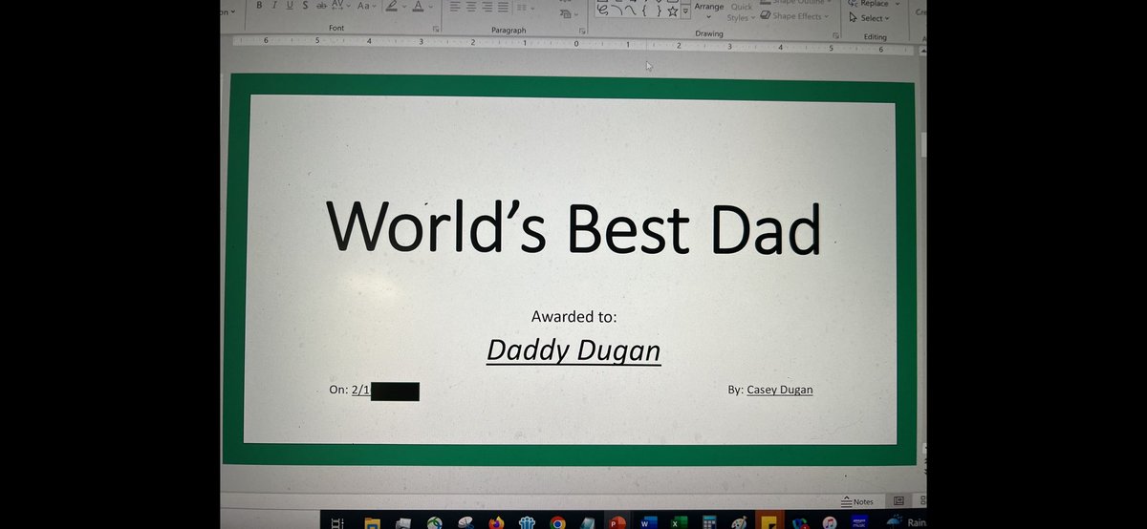Select the Left Brace shape

pos(645,11)
